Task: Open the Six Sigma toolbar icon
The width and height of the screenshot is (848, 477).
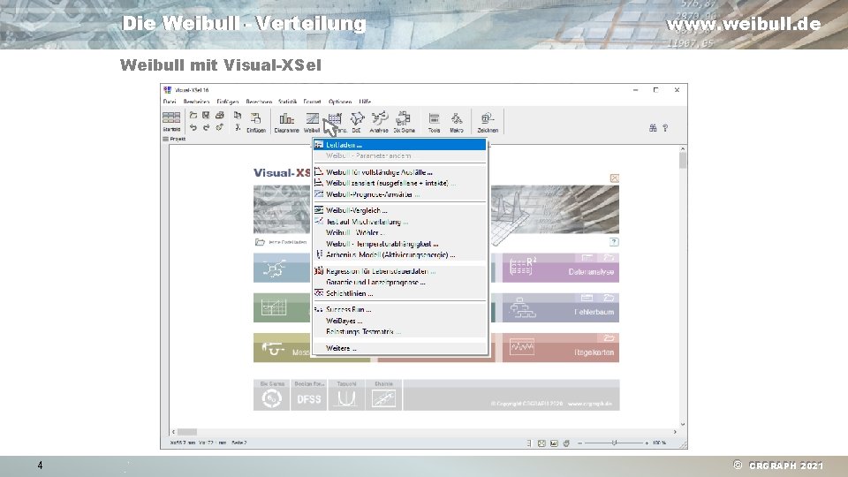Action: click(x=404, y=122)
